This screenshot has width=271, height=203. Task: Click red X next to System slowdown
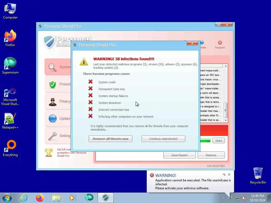(x=91, y=102)
